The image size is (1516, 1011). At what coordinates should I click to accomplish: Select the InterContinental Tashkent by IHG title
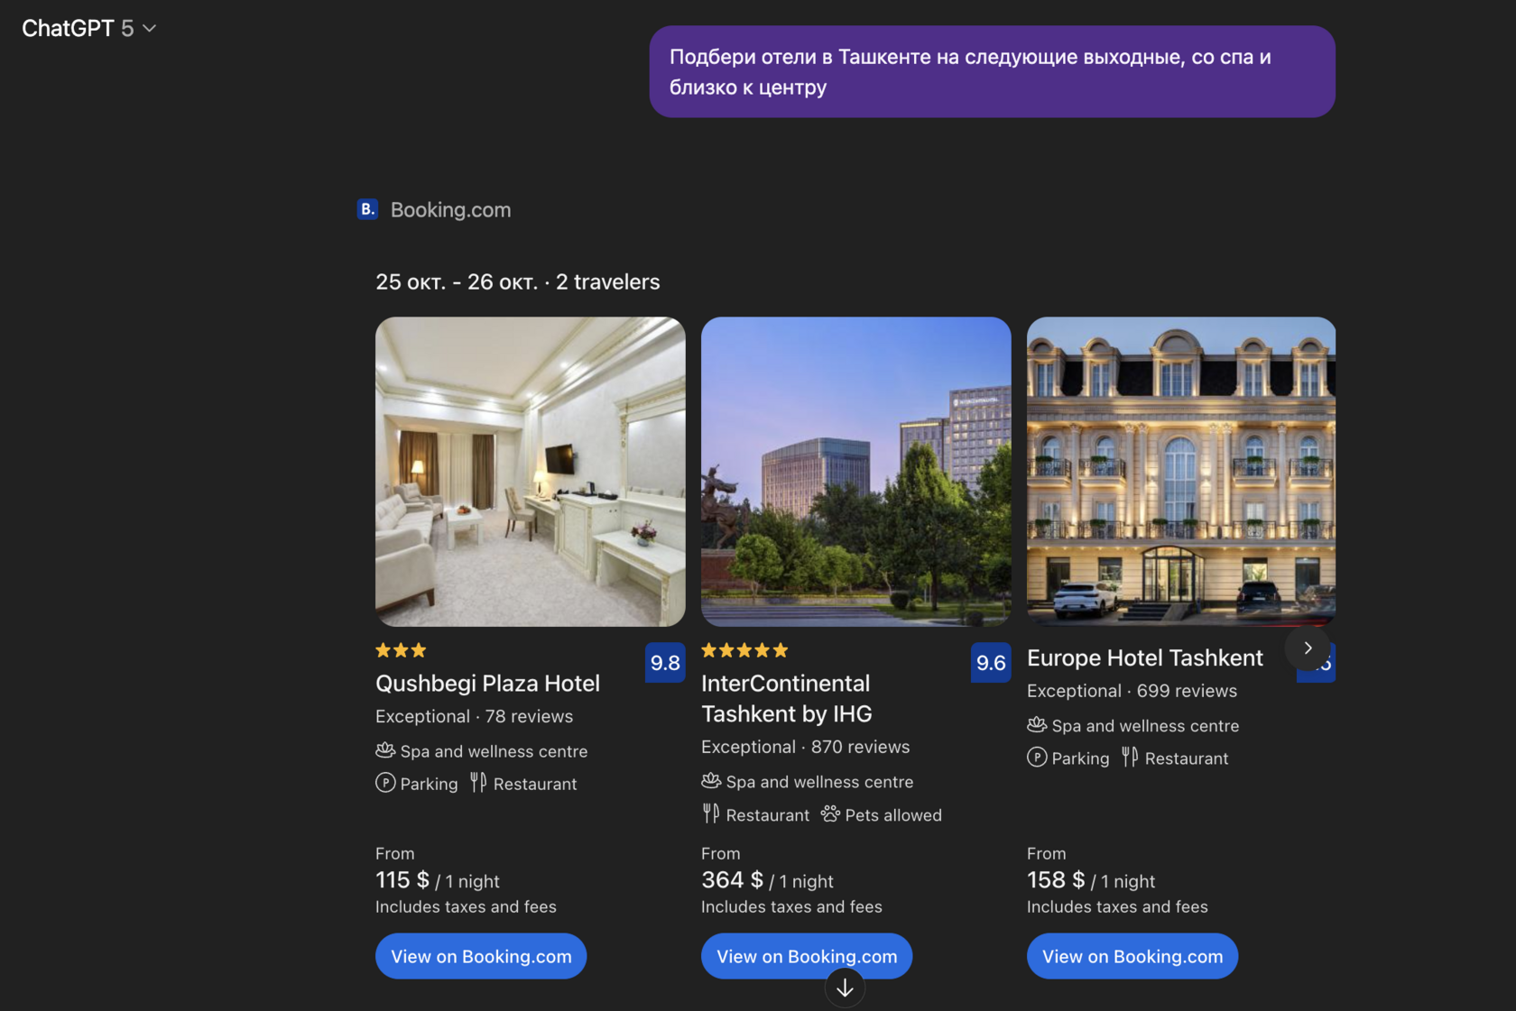pos(787,698)
